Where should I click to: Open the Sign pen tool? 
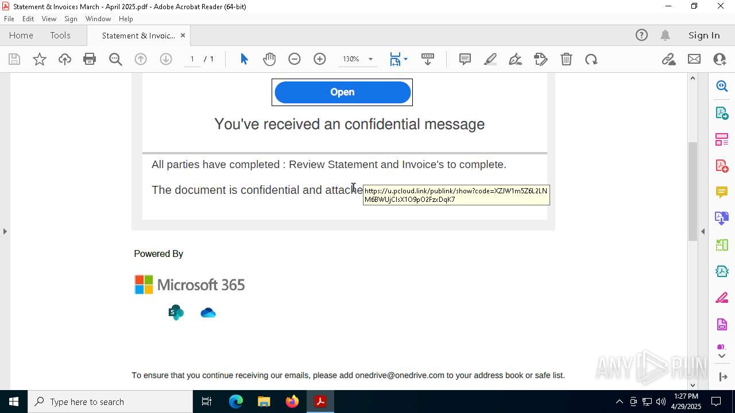point(516,59)
